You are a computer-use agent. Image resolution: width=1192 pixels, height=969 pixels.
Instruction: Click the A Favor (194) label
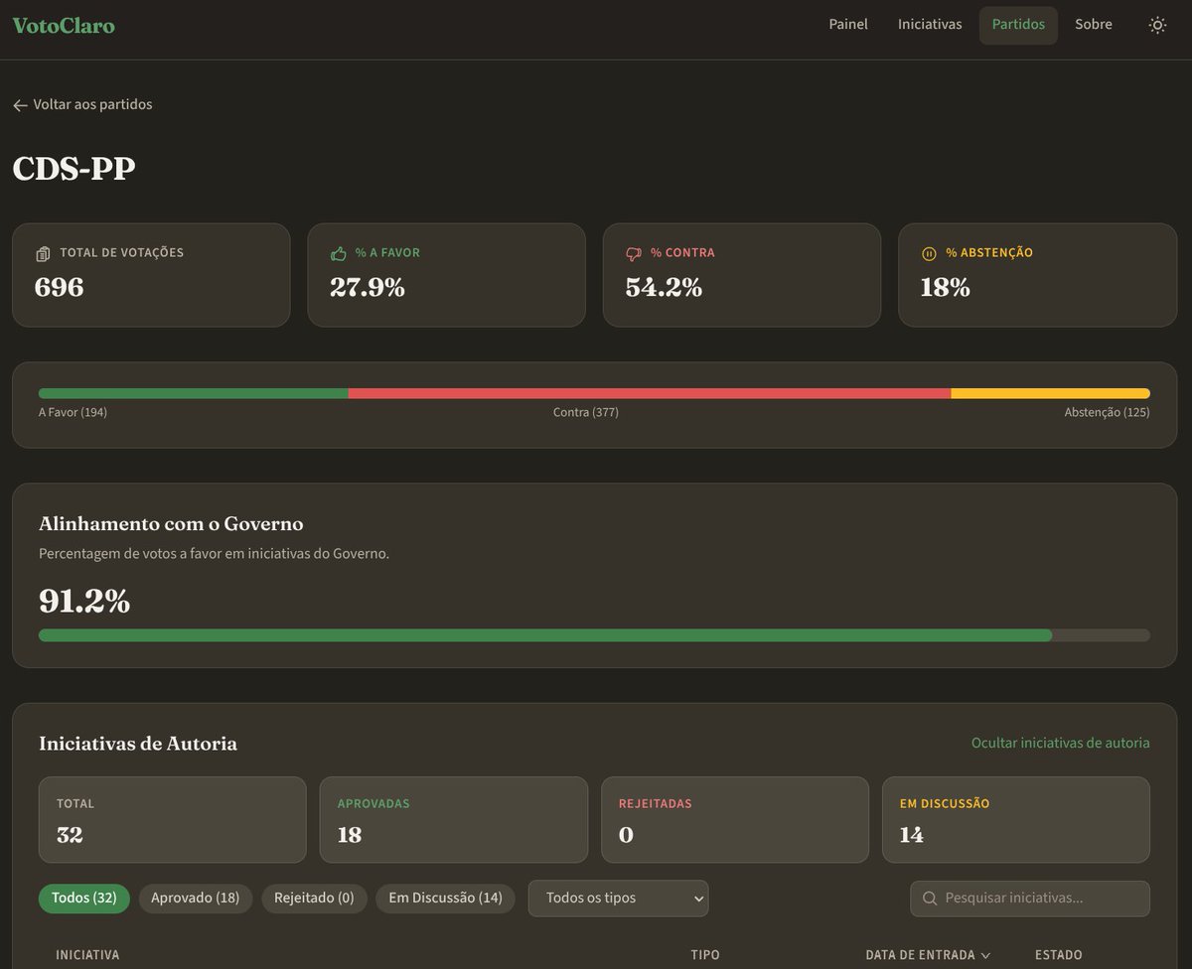[73, 412]
